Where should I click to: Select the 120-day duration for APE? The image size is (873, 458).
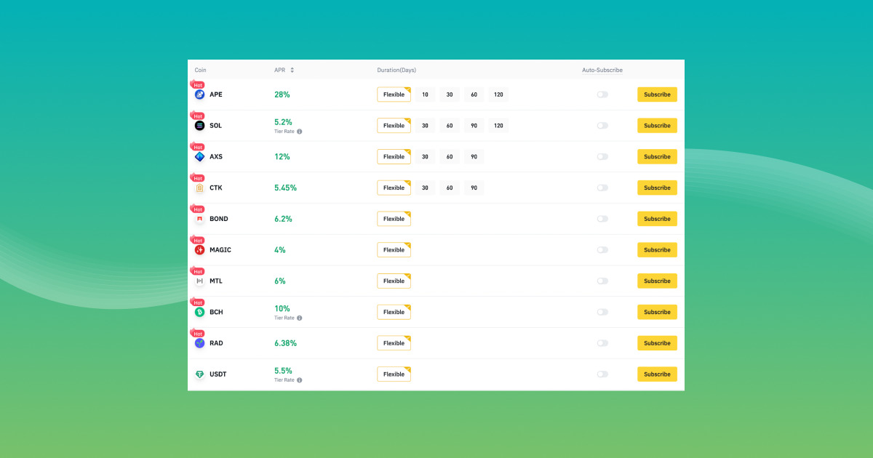tap(498, 95)
